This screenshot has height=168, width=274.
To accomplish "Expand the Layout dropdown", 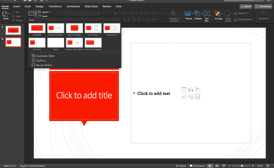I will [x=45, y=12].
